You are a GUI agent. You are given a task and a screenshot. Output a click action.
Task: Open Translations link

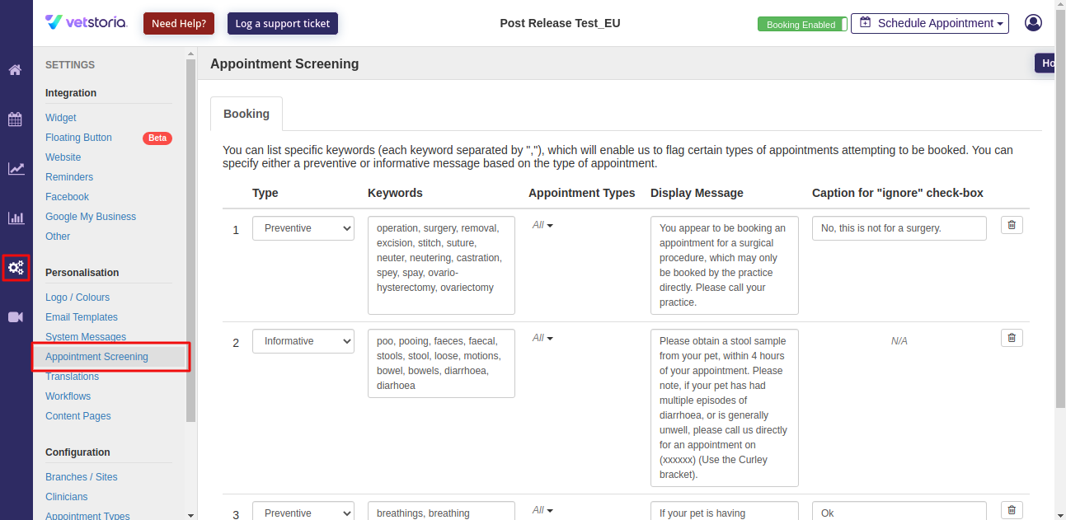pyautogui.click(x=72, y=377)
